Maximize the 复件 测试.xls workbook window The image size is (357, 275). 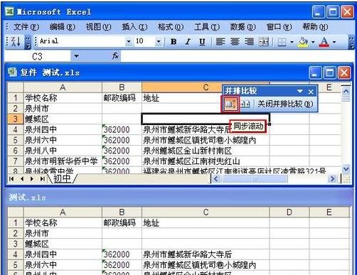[x=330, y=72]
